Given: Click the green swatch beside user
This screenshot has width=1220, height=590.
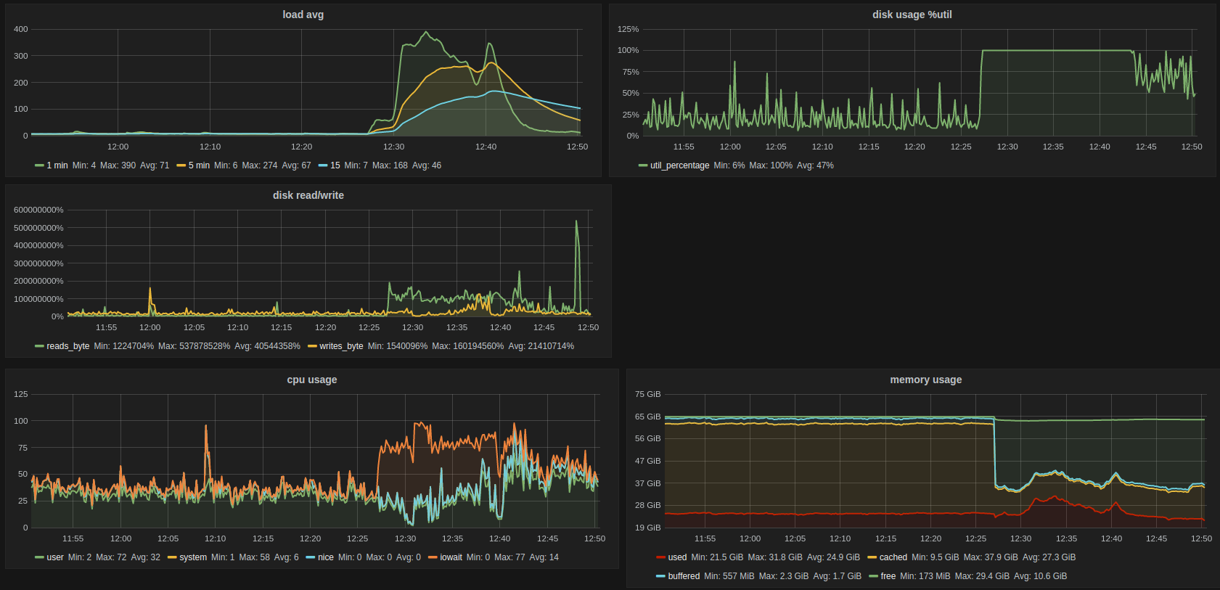Looking at the screenshot, I should [x=39, y=557].
